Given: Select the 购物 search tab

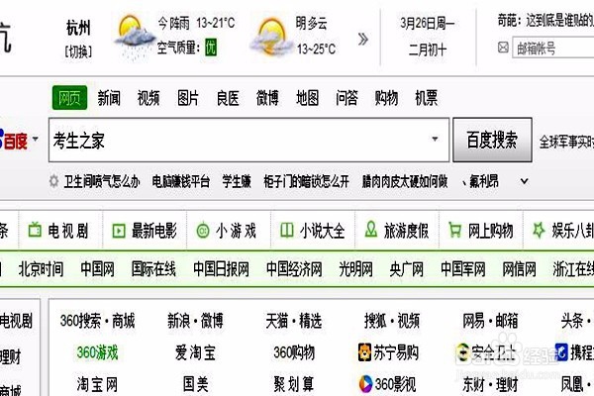Looking at the screenshot, I should 386,98.
